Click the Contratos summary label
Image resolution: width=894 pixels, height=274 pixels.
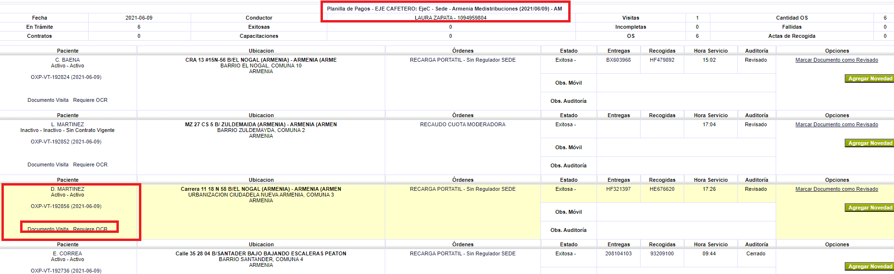pos(39,36)
